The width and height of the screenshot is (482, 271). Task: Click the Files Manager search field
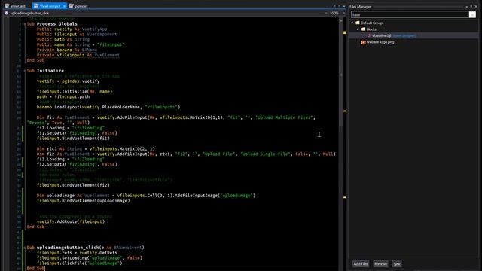(x=410, y=14)
